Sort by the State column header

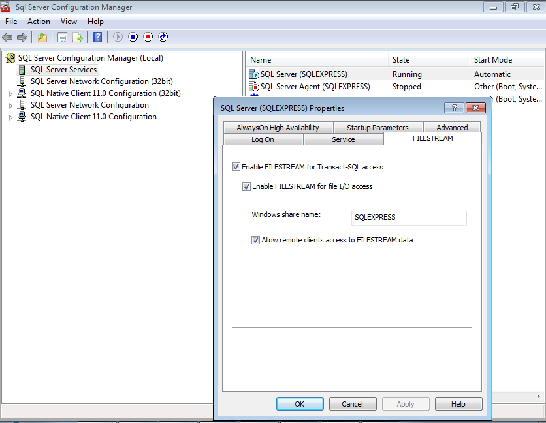click(429, 60)
